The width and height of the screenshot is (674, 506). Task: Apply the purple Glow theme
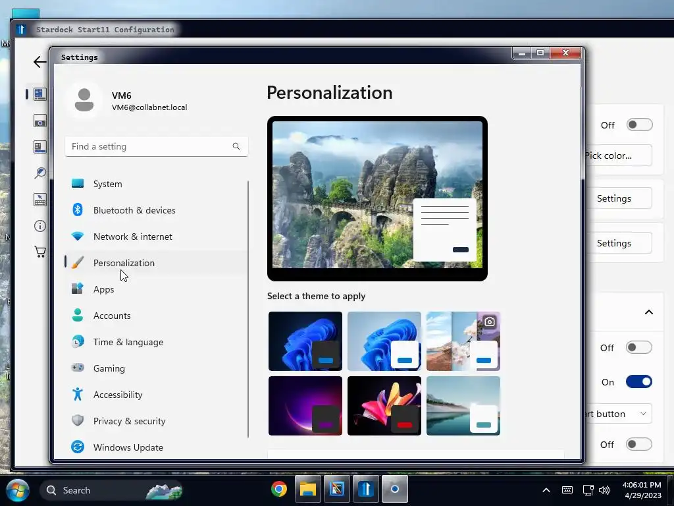pyautogui.click(x=305, y=406)
